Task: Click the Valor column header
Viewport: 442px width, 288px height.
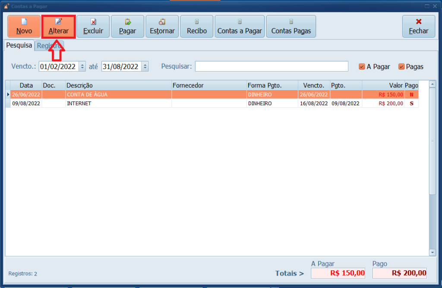Action: tap(383, 85)
